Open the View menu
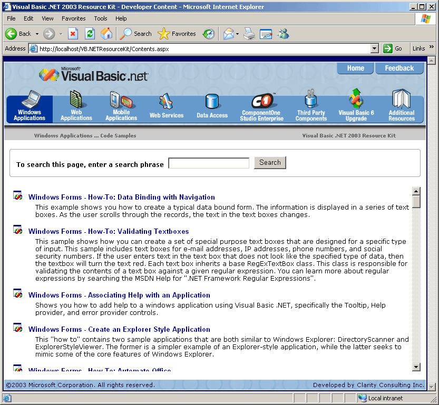This screenshot has width=439, height=405. coord(47,18)
